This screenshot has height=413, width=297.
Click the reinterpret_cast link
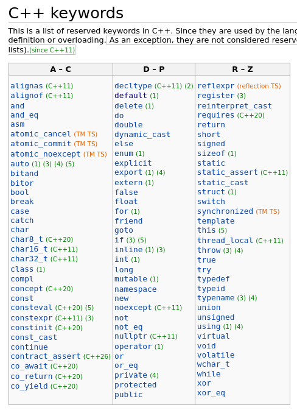(x=234, y=106)
